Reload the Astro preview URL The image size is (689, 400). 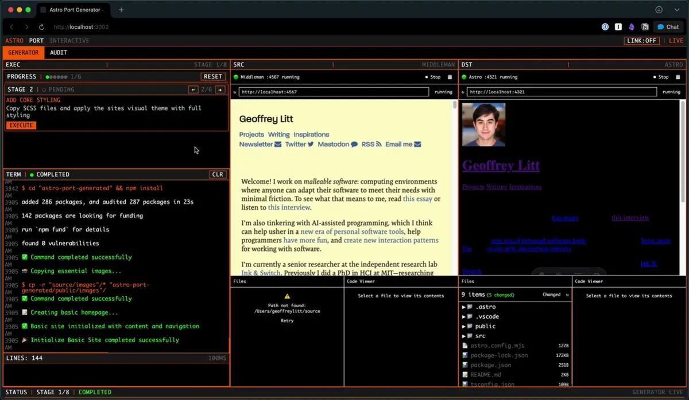[x=462, y=92]
